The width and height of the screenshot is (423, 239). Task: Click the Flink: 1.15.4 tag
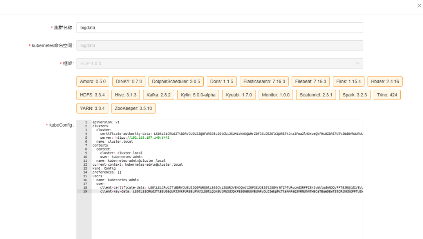tap(348, 81)
